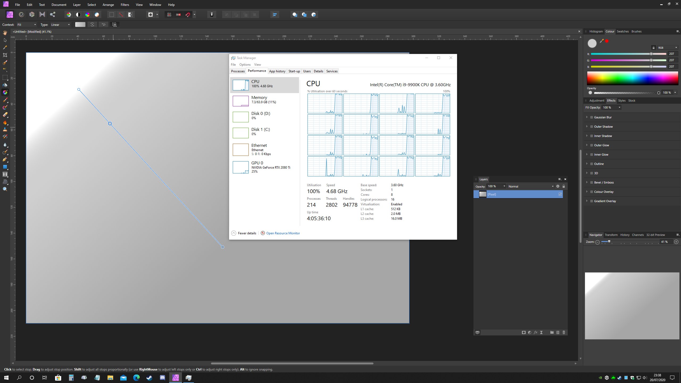Select the Crop tool
681x383 pixels.
(5, 55)
